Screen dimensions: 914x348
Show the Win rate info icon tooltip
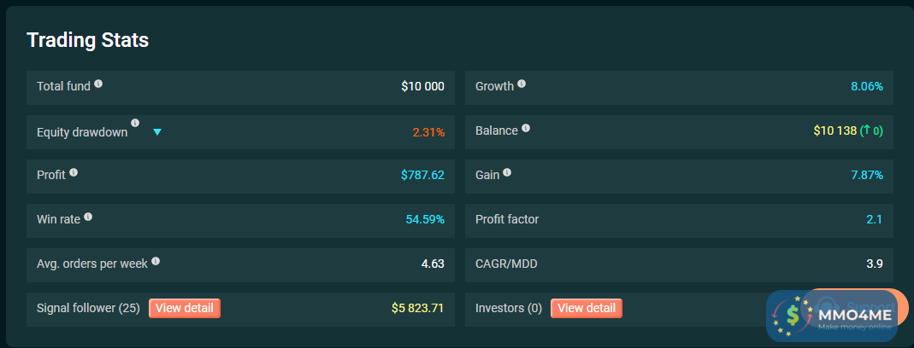click(88, 217)
